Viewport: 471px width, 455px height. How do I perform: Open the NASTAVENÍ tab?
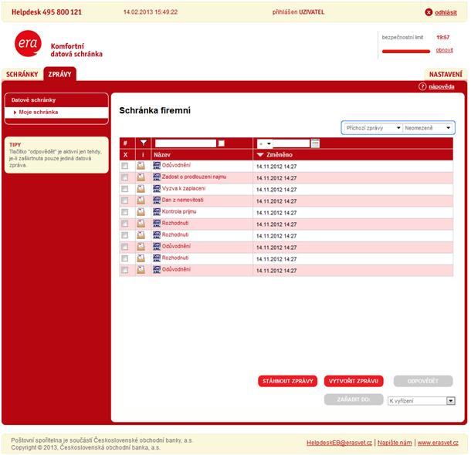coord(446,75)
